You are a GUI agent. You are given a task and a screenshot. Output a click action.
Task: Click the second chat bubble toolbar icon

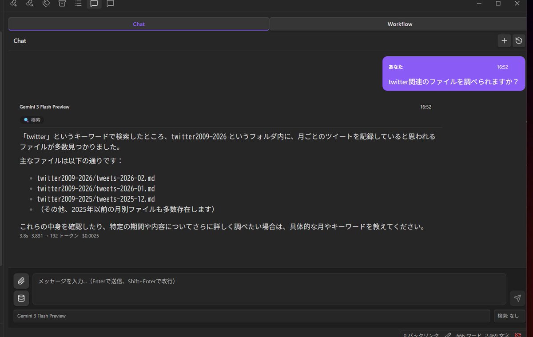pos(110,4)
